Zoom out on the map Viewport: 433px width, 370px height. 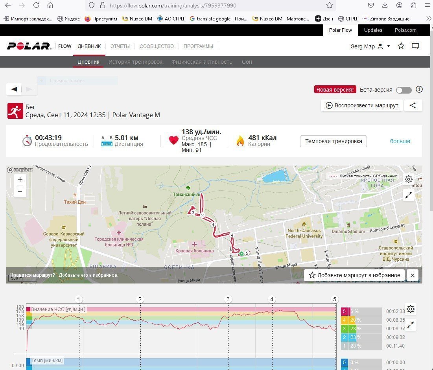click(x=20, y=191)
